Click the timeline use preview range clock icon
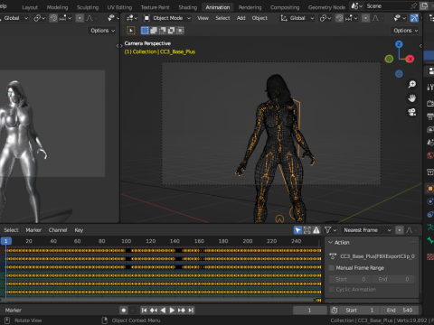Viewport: 434px width, 325px height. 334,311
